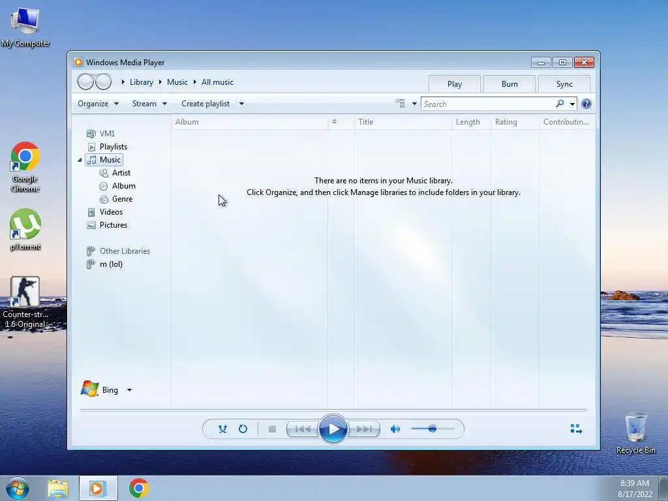Select Genre under Music
This screenshot has height=501, width=668.
click(x=116, y=199)
